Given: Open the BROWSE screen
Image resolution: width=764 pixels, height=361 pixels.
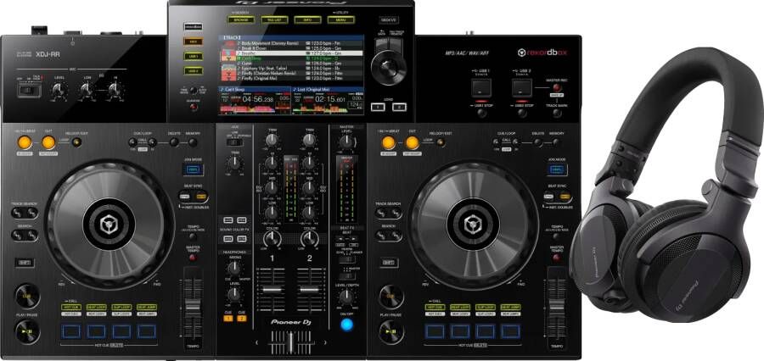Looking at the screenshot, I should pyautogui.click(x=241, y=20).
